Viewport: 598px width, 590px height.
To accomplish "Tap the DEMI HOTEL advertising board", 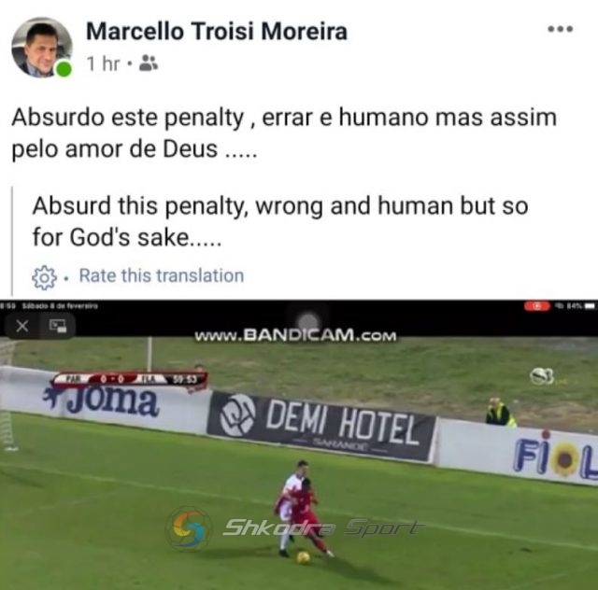I will (x=320, y=426).
